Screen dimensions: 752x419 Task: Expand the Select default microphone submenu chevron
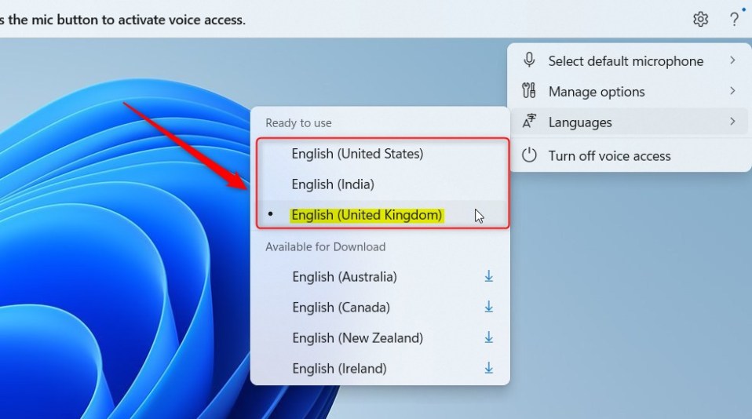pyautogui.click(x=732, y=60)
